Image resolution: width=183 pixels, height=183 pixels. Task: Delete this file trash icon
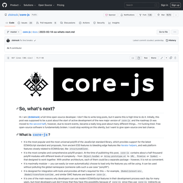click(175, 58)
